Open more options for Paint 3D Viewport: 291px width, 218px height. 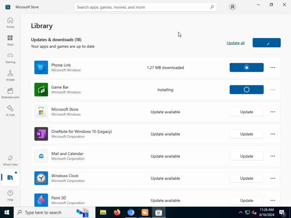273,200
